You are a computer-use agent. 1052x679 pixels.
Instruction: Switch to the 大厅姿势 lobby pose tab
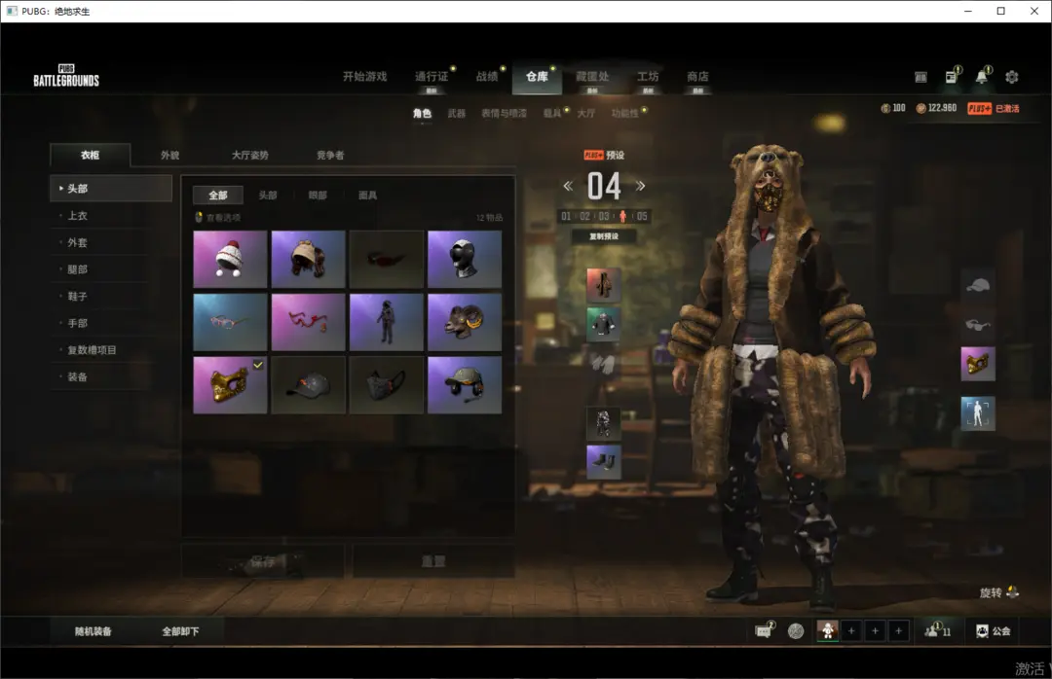coord(250,155)
